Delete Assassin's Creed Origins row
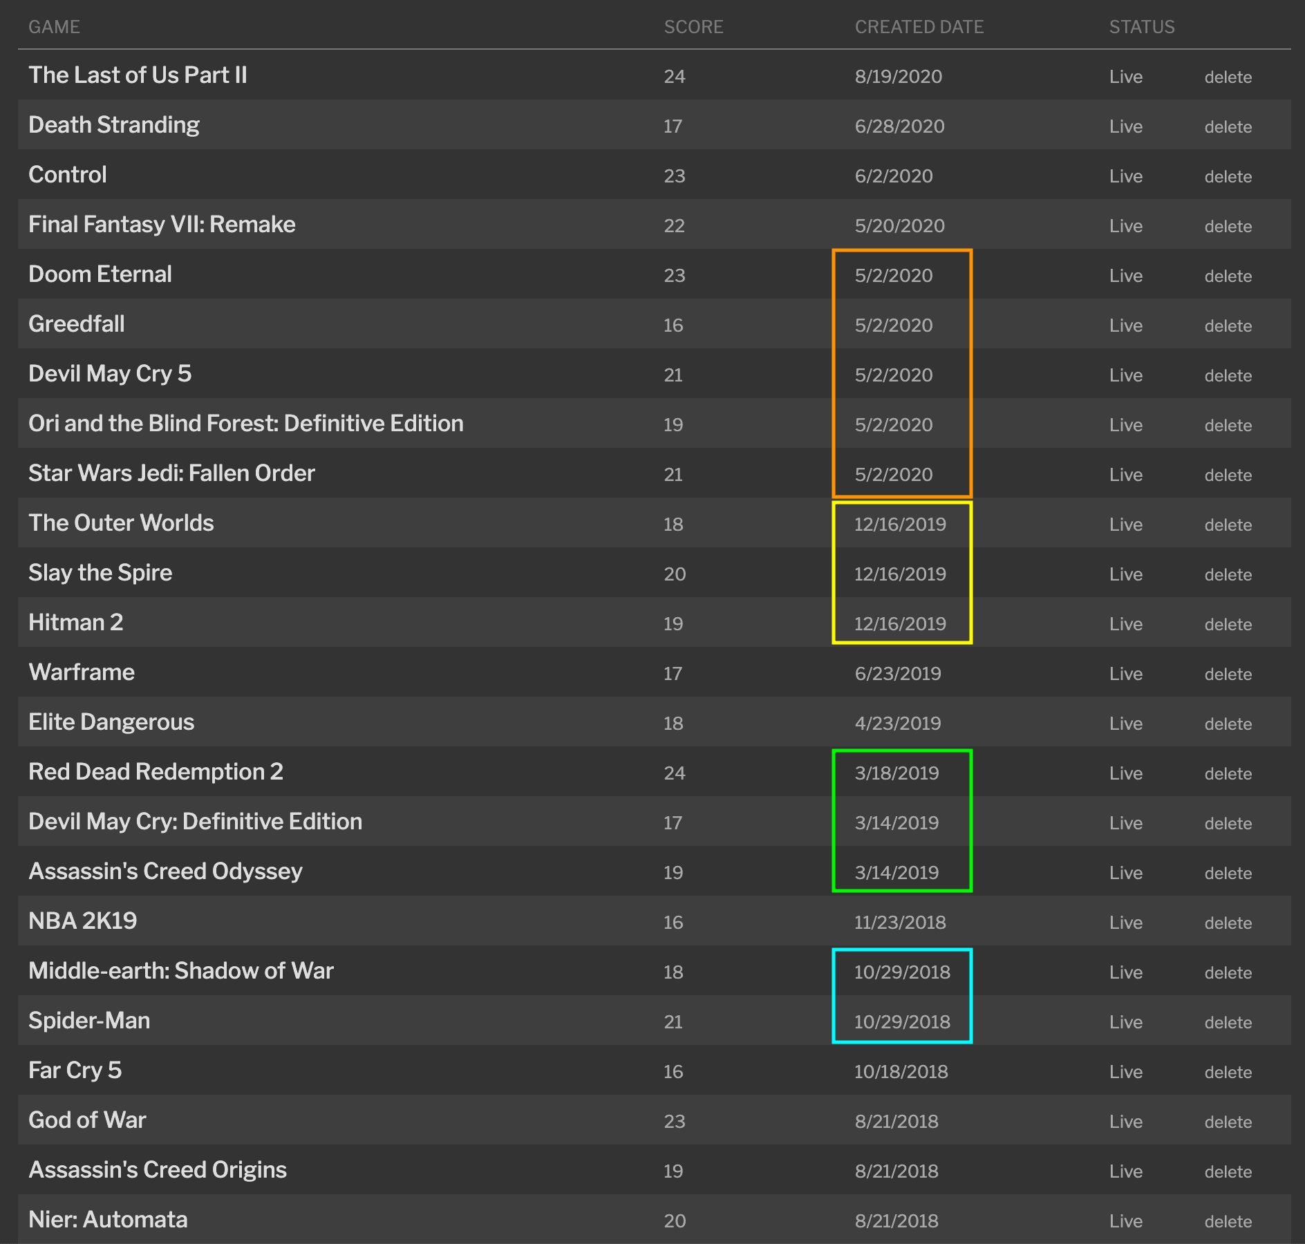 [x=1228, y=1171]
